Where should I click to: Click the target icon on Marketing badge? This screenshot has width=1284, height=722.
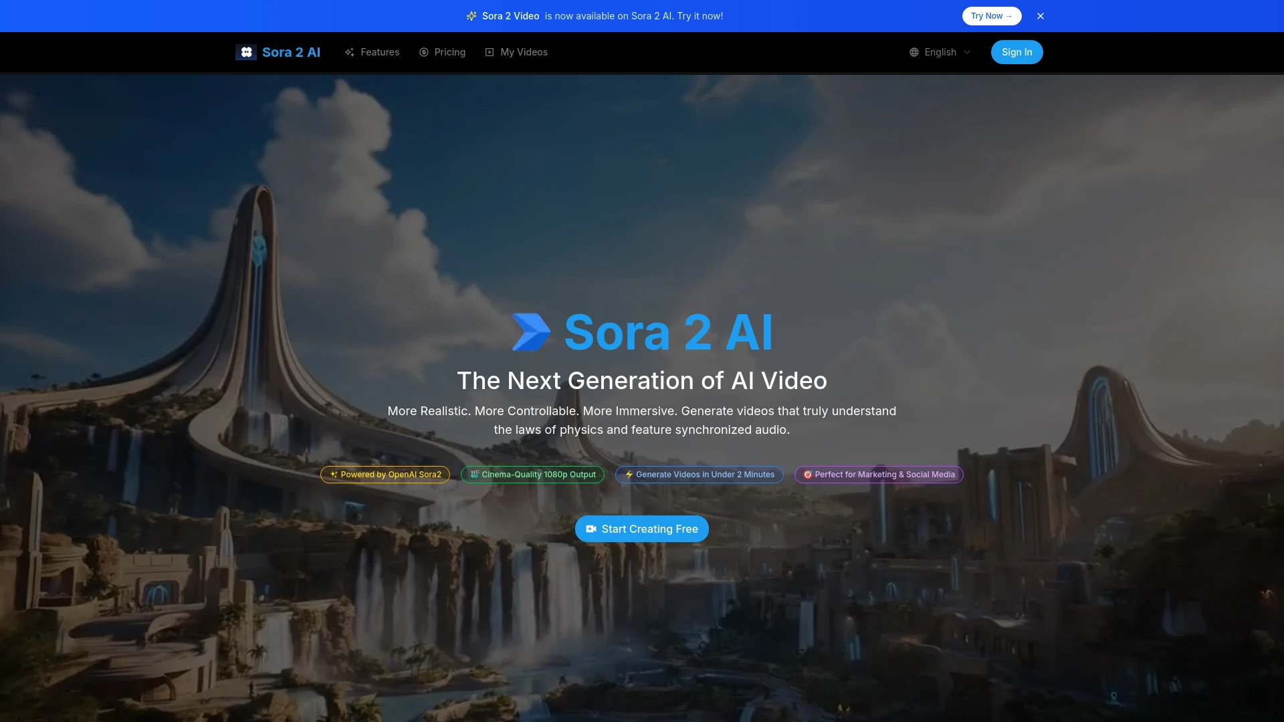808,475
